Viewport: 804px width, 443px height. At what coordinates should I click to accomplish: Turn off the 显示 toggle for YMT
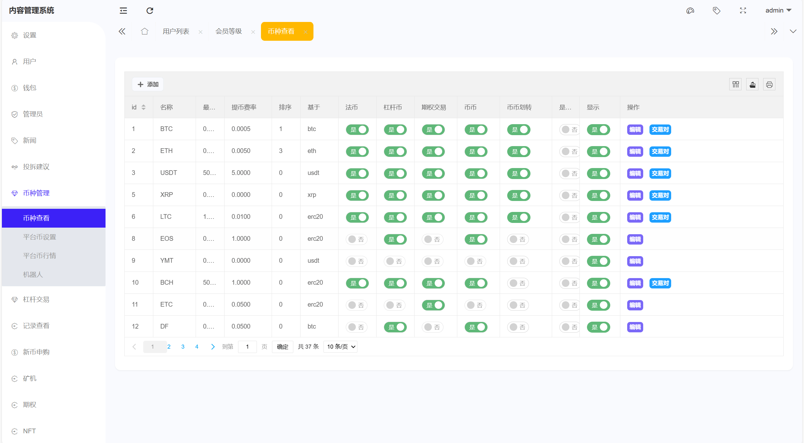(x=599, y=261)
